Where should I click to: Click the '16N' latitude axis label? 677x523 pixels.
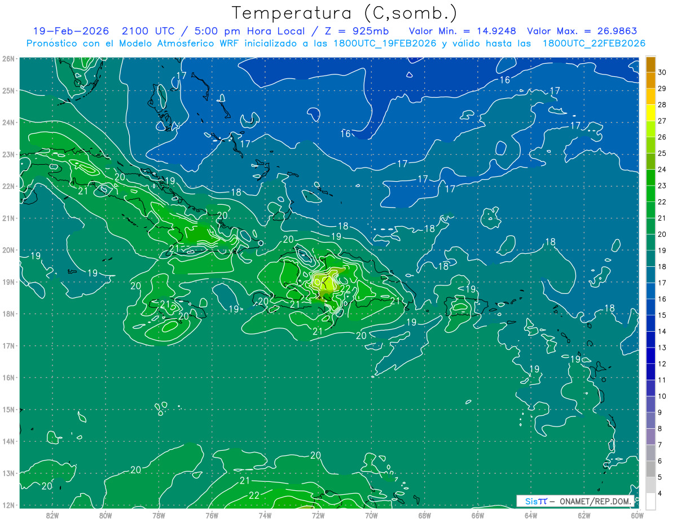point(8,377)
